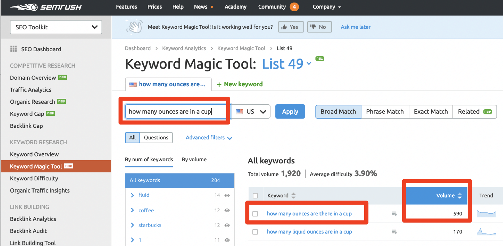Click add-to-list icon for 'ounces are there' row
Screen dimensions: 503x246
point(394,214)
